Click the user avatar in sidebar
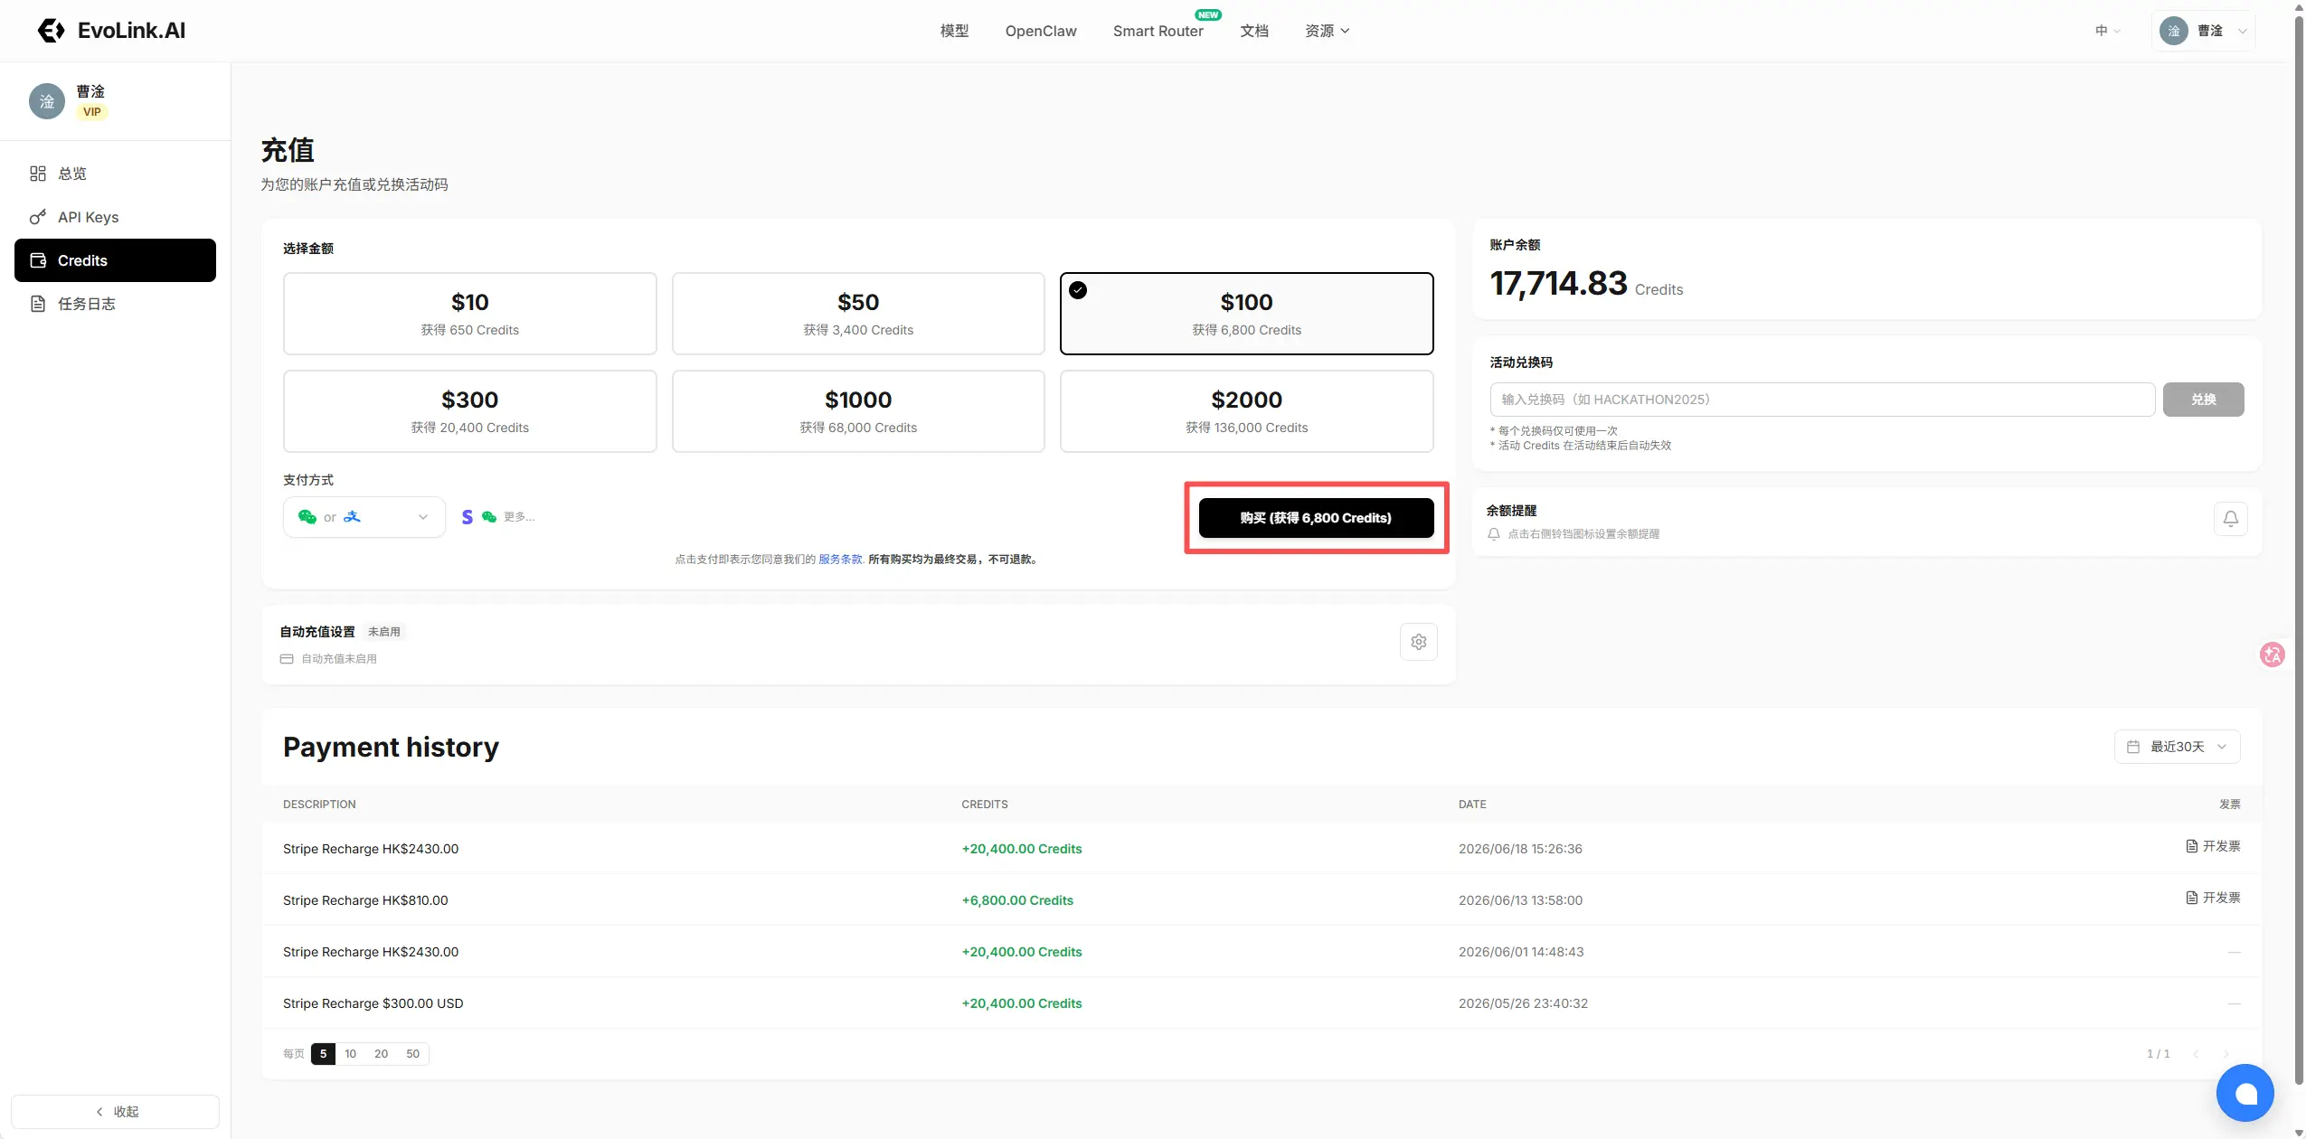 47,101
